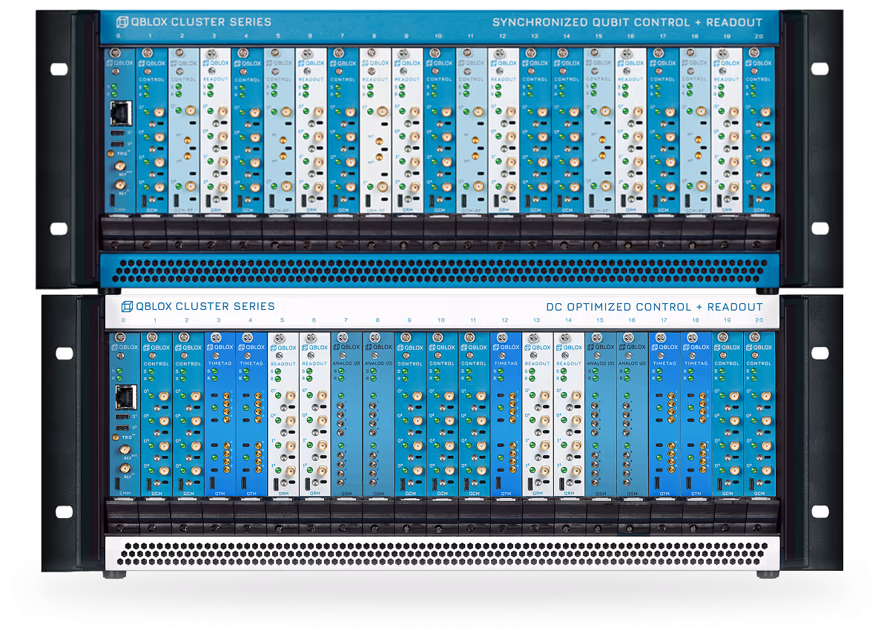The width and height of the screenshot is (884, 633).
Task: Click QBLOX logo on white-header cluster slot 17 module
Action: tap(664, 347)
